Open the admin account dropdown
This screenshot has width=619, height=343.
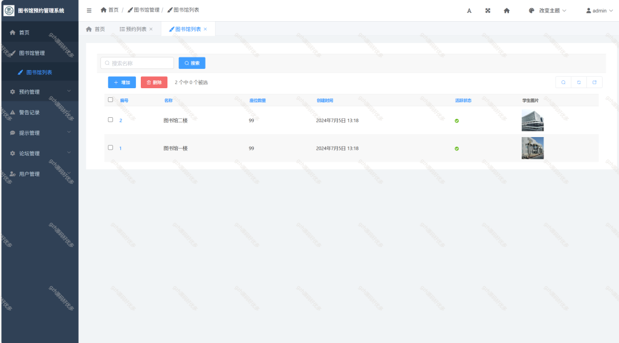(x=599, y=11)
